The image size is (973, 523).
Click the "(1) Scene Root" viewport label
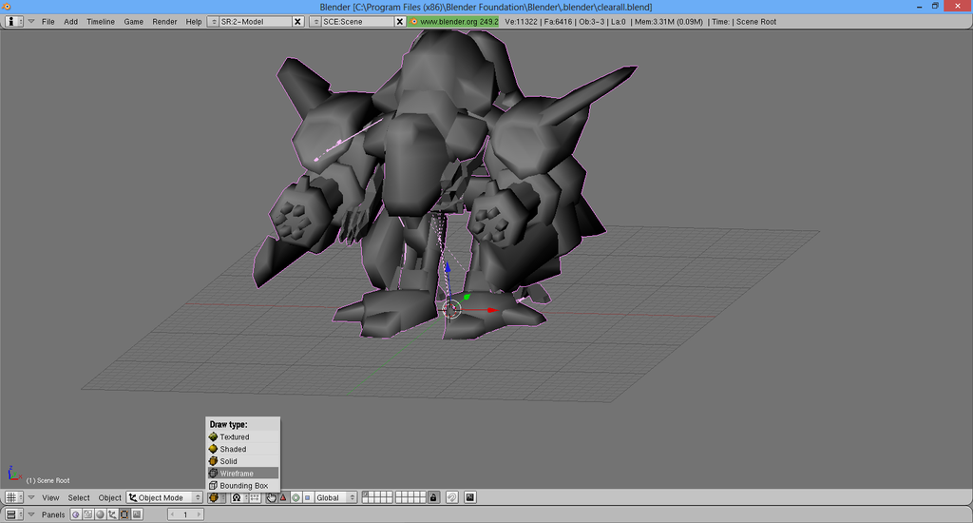click(48, 481)
